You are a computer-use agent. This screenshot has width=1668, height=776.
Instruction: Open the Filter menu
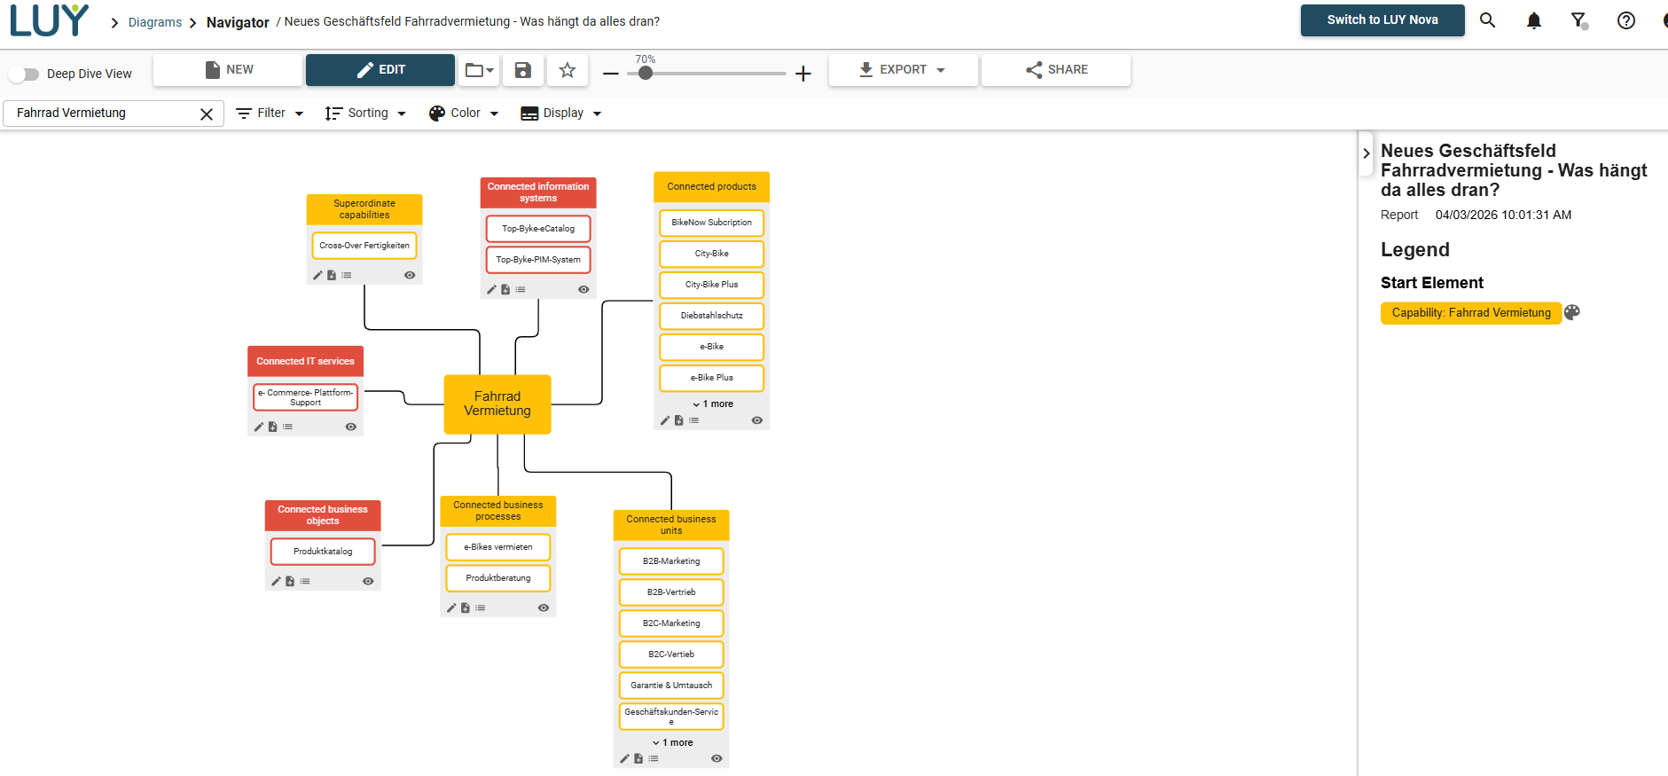(x=270, y=114)
